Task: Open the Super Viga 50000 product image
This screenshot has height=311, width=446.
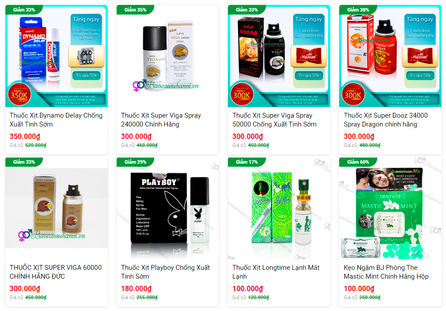Action: coord(279,56)
